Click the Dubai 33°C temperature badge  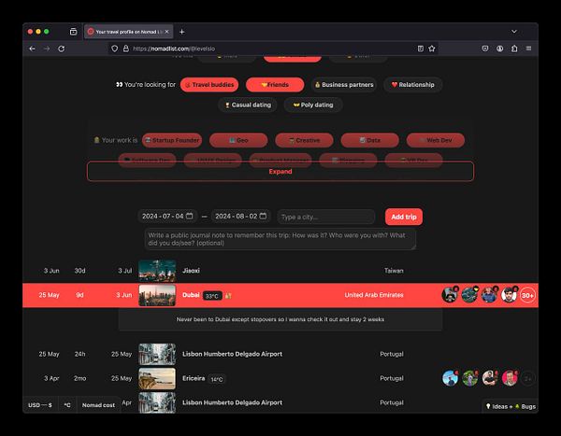pos(212,296)
